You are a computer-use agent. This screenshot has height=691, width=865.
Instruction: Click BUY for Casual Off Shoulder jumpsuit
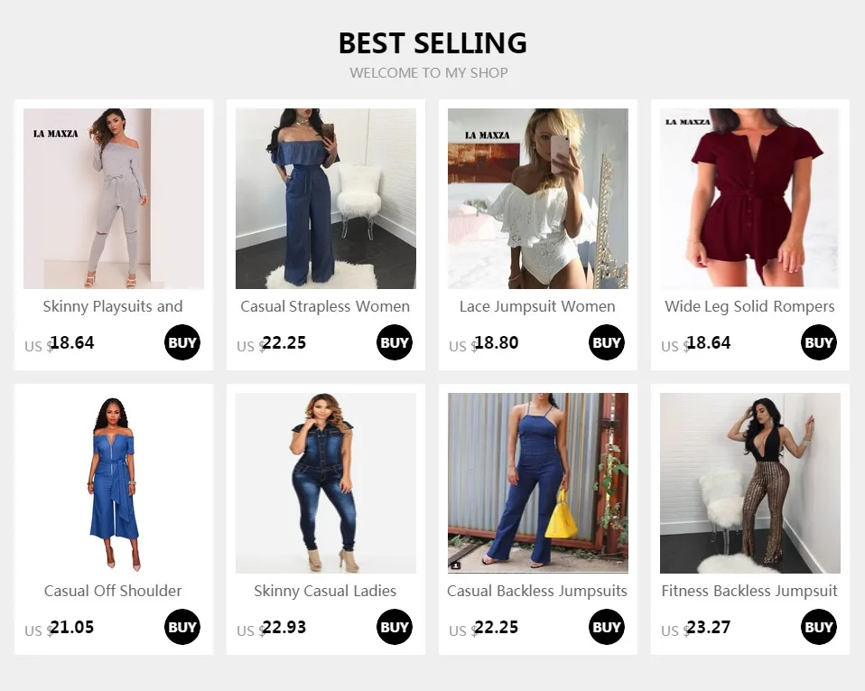182,627
